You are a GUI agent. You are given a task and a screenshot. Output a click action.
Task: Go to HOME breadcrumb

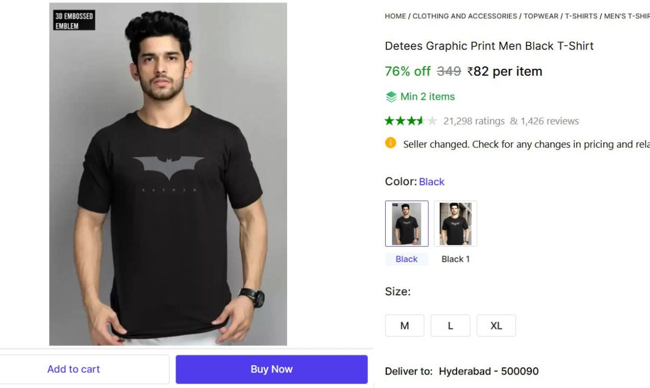click(x=395, y=16)
